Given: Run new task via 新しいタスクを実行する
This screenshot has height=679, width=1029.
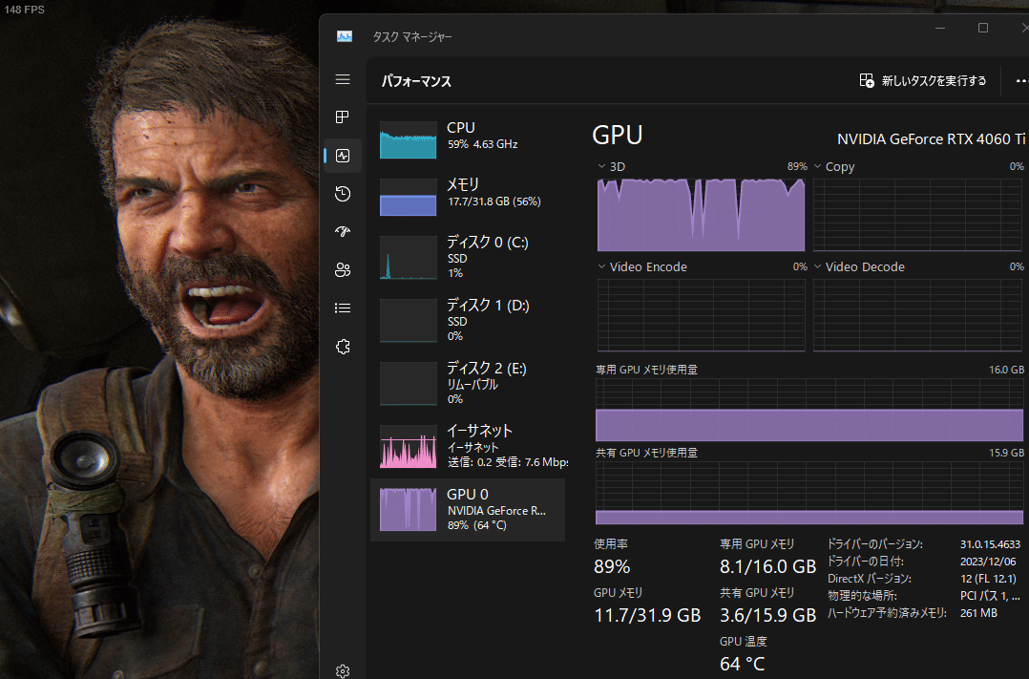Looking at the screenshot, I should 934,81.
